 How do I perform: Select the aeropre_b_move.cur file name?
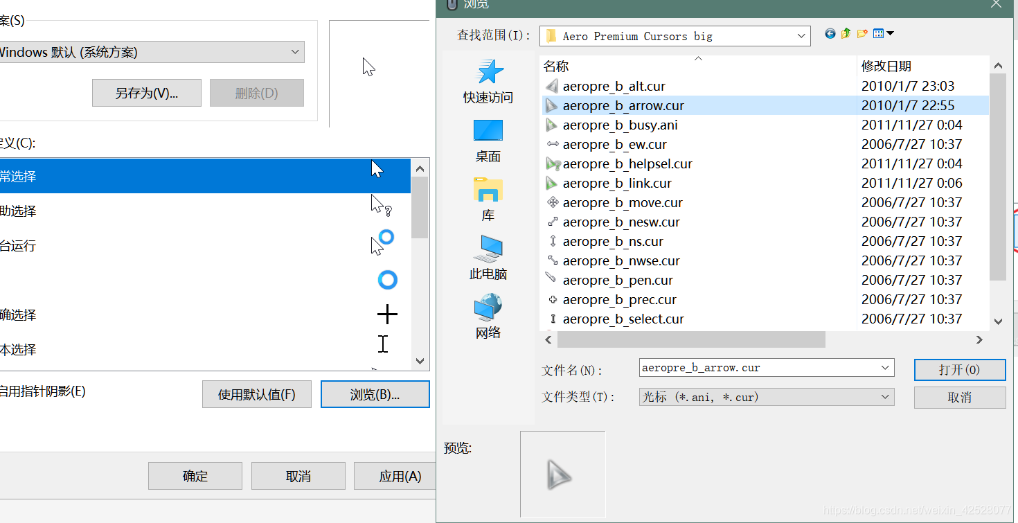[x=623, y=203]
